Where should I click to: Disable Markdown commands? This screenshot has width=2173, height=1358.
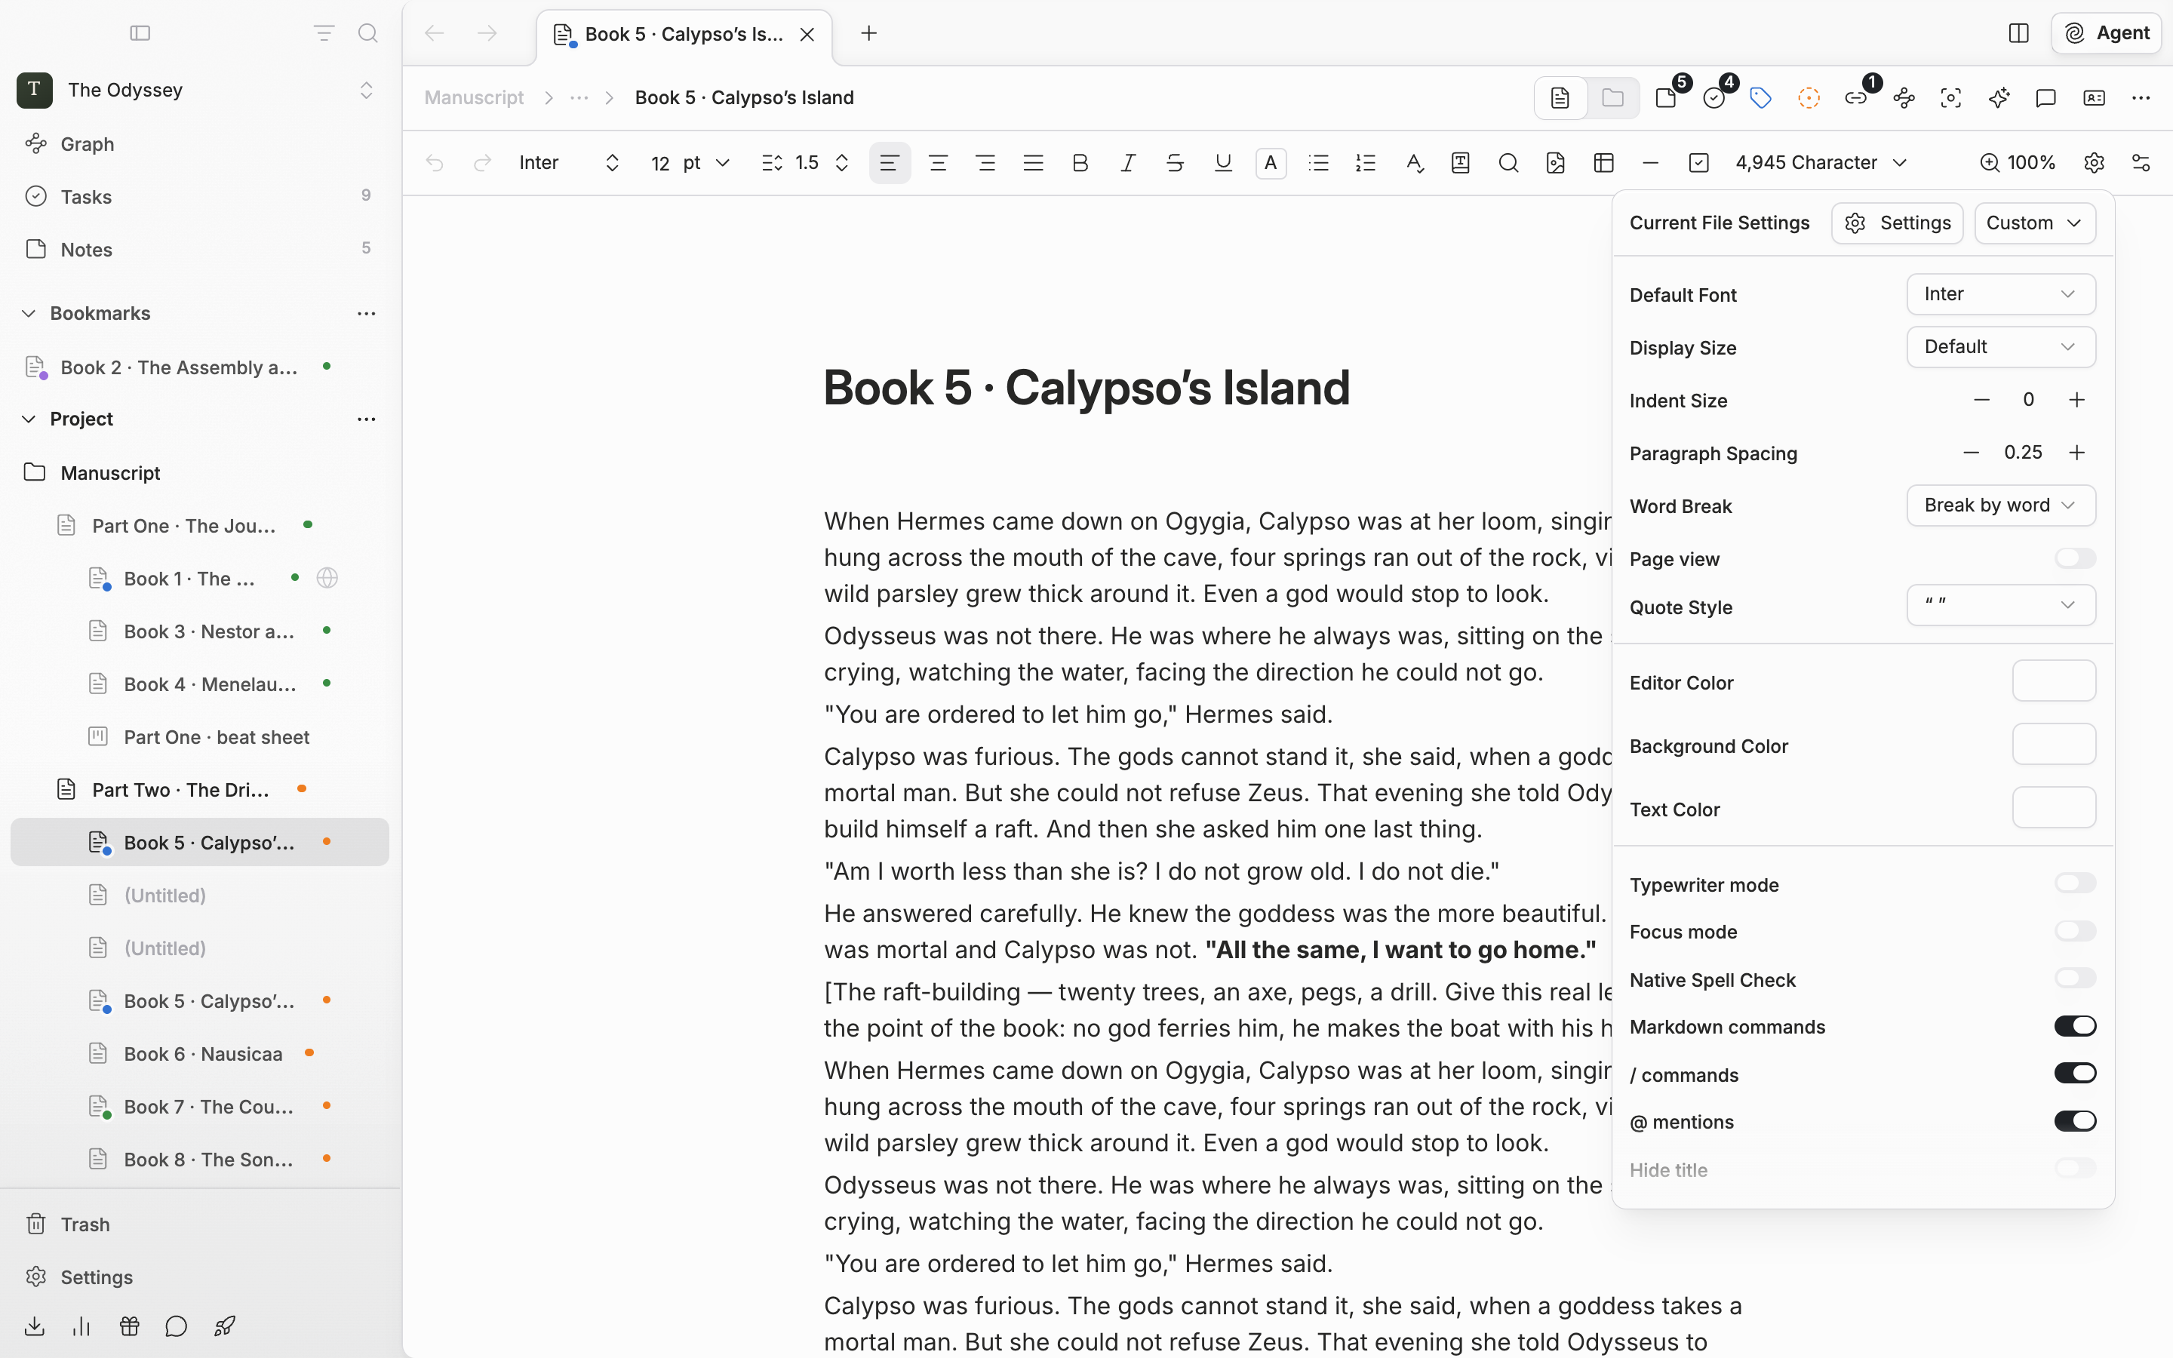coord(2075,1026)
